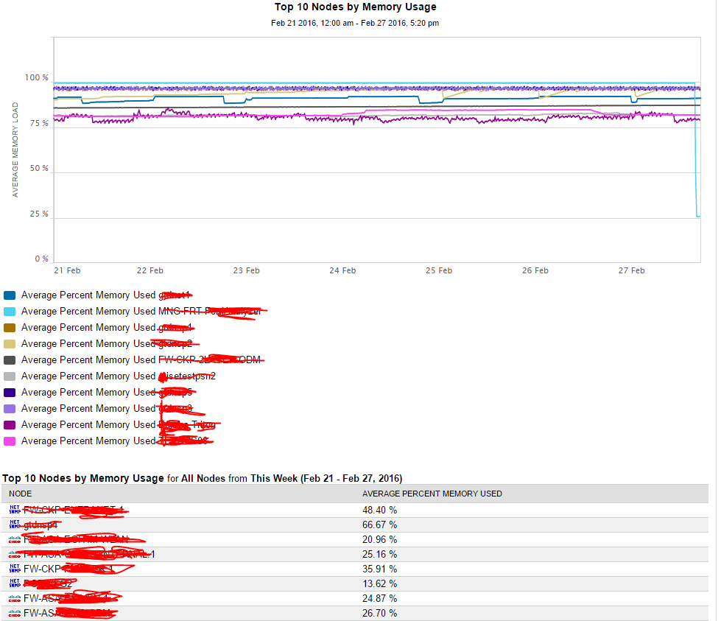Click the NET-SNMP icon in the 66.67 % row
Screen dimensions: 721x621
[15, 524]
